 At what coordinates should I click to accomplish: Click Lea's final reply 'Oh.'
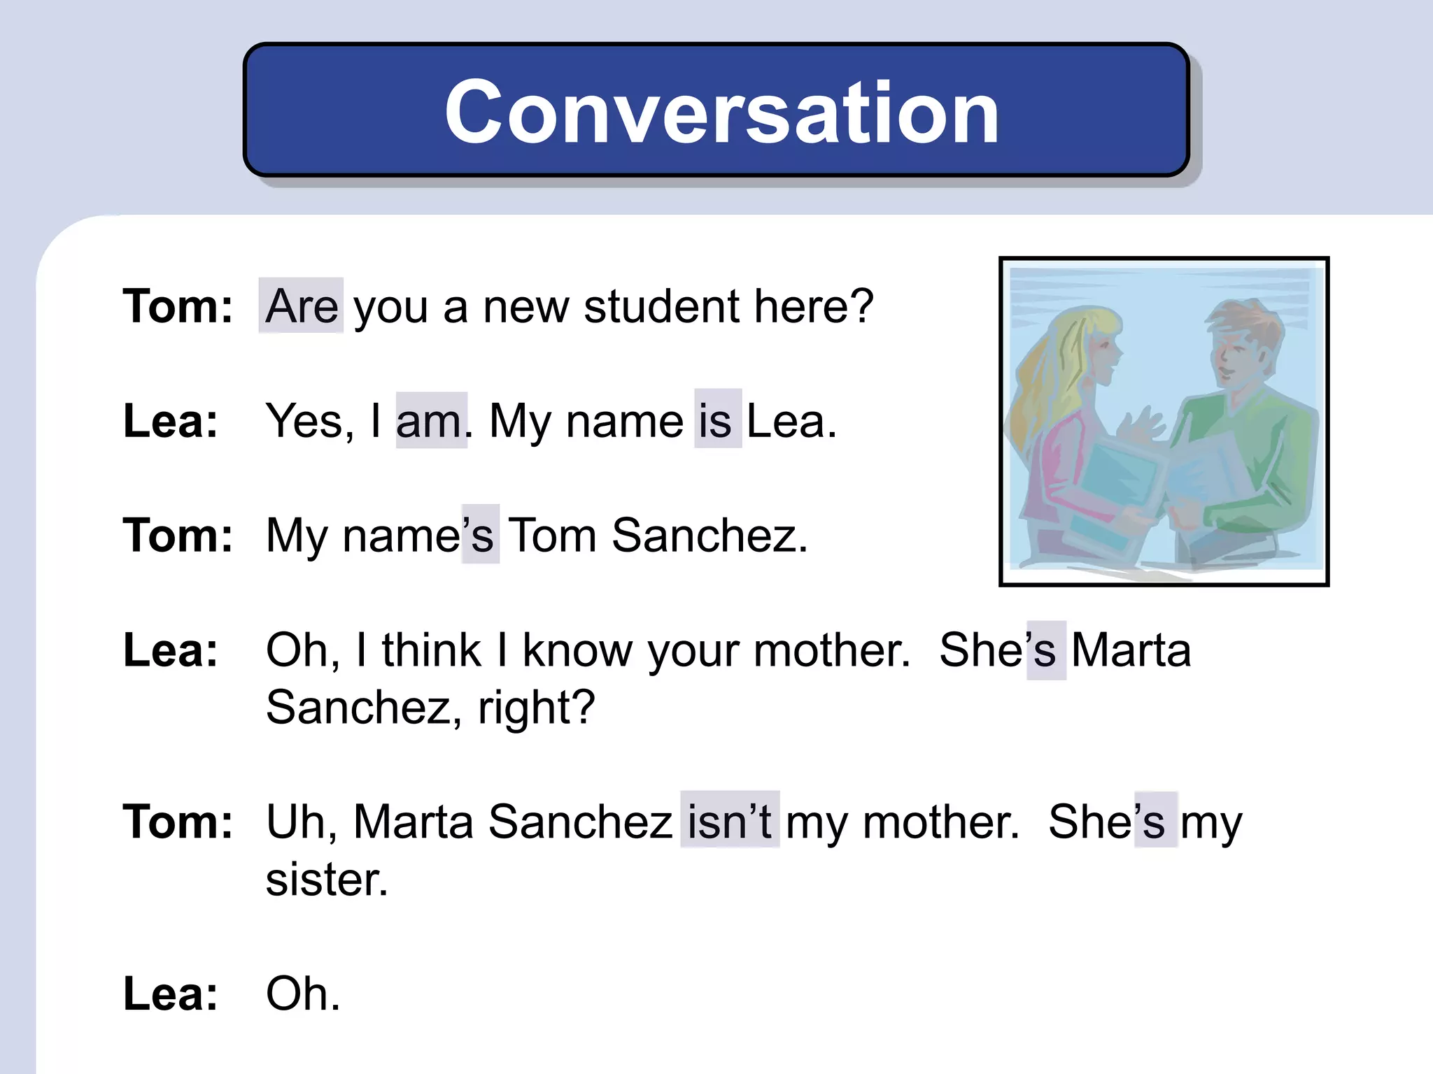pyautogui.click(x=303, y=993)
